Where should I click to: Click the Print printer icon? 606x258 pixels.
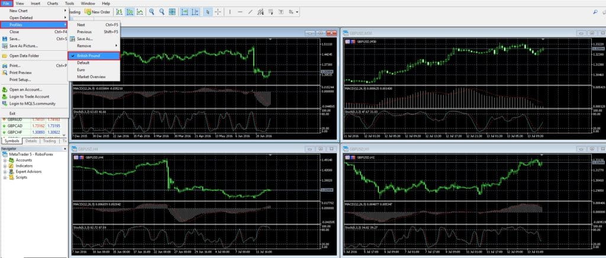(5, 66)
